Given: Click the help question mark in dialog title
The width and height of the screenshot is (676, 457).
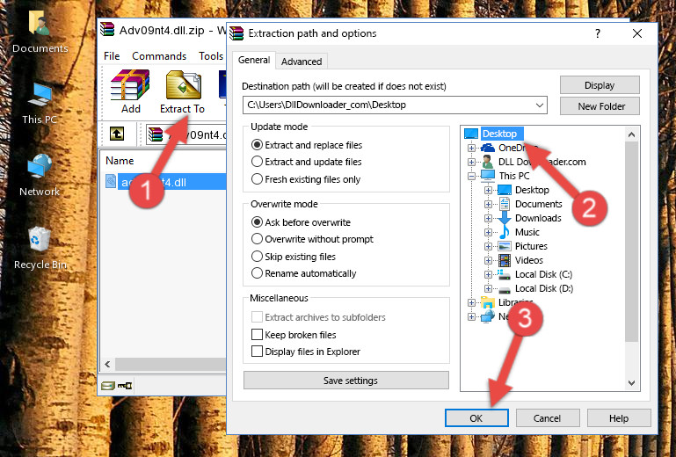Looking at the screenshot, I should [598, 33].
